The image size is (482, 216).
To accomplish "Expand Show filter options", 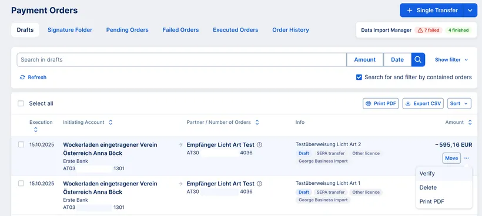I will [451, 60].
